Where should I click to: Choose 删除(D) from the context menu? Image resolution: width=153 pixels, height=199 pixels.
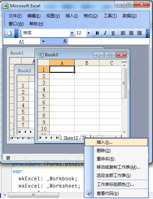click(x=116, y=151)
